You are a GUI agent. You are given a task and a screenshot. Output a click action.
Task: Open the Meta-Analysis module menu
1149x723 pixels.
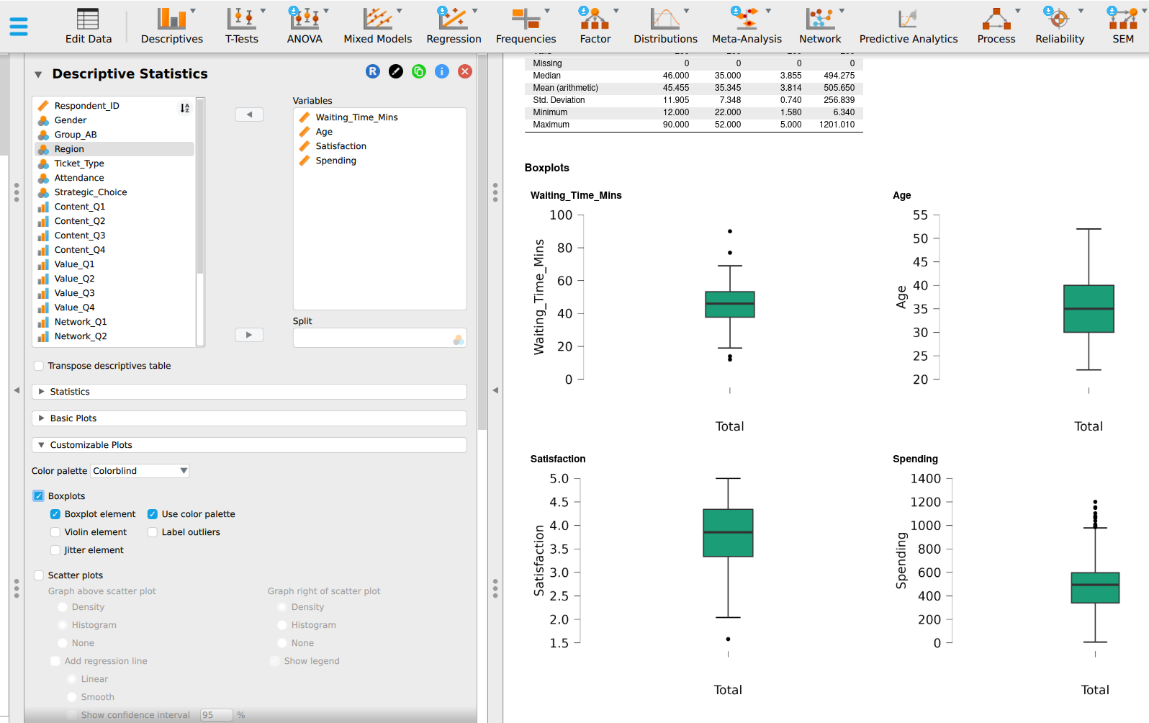click(x=747, y=26)
